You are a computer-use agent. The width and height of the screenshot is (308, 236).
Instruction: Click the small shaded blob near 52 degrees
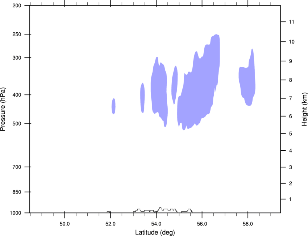pyautogui.click(x=113, y=106)
